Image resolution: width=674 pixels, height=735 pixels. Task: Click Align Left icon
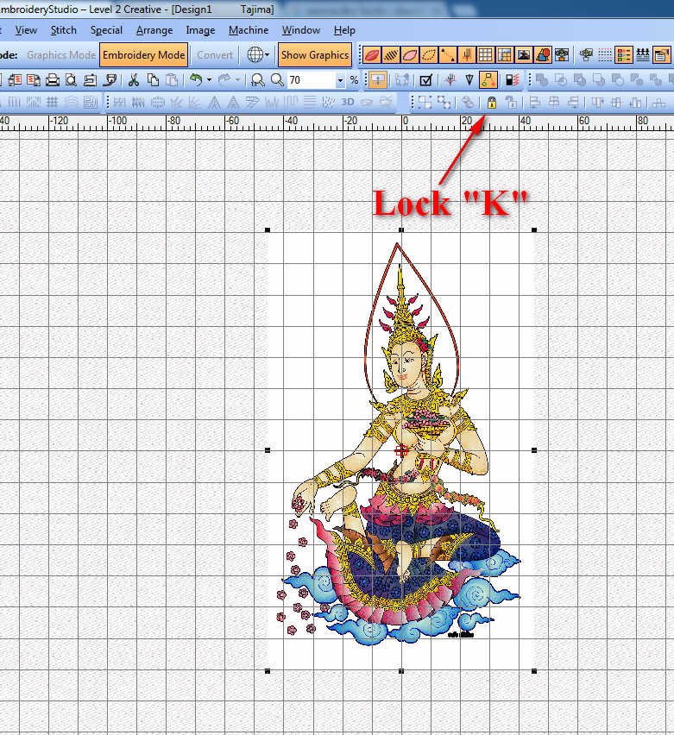(534, 102)
